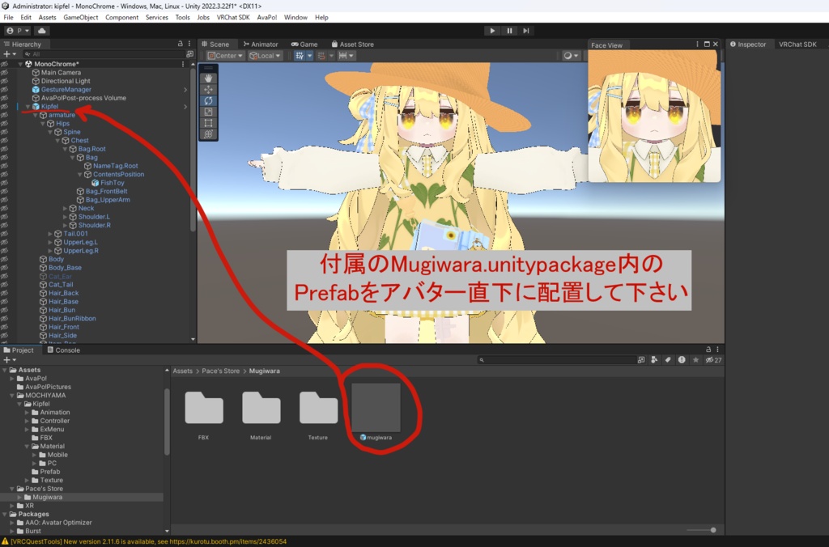
Task: Select the Transform tool in scene toolbar
Action: (x=208, y=134)
